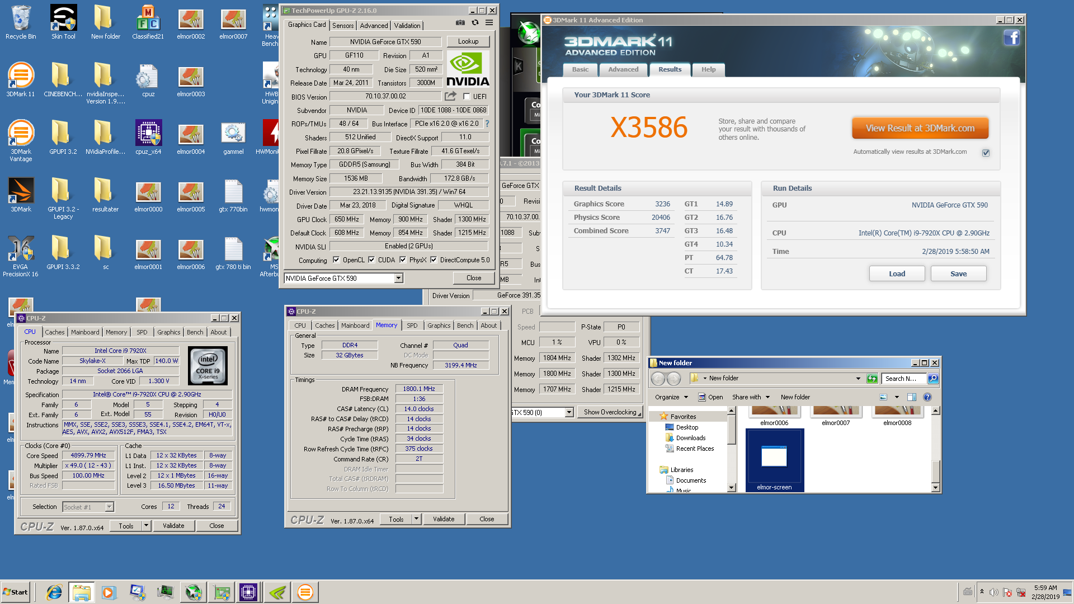Click the volume icon in system tray
The height and width of the screenshot is (604, 1074).
993,592
